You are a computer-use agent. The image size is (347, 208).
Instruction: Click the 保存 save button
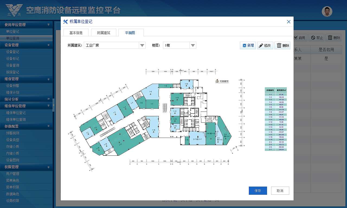(x=258, y=190)
